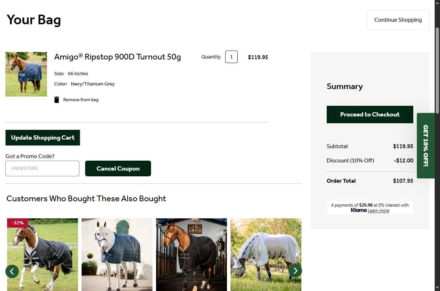Click the Order Total label

coord(341,181)
